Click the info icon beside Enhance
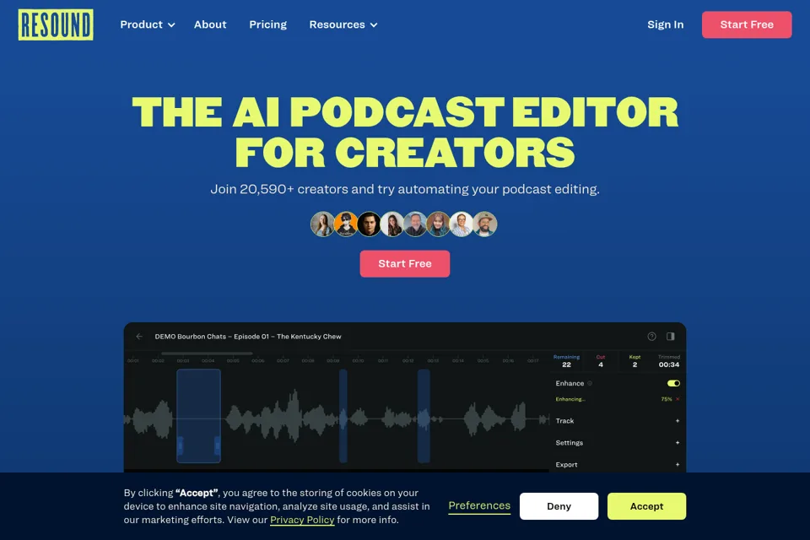Screen dimensions: 810x540 pyautogui.click(x=590, y=383)
